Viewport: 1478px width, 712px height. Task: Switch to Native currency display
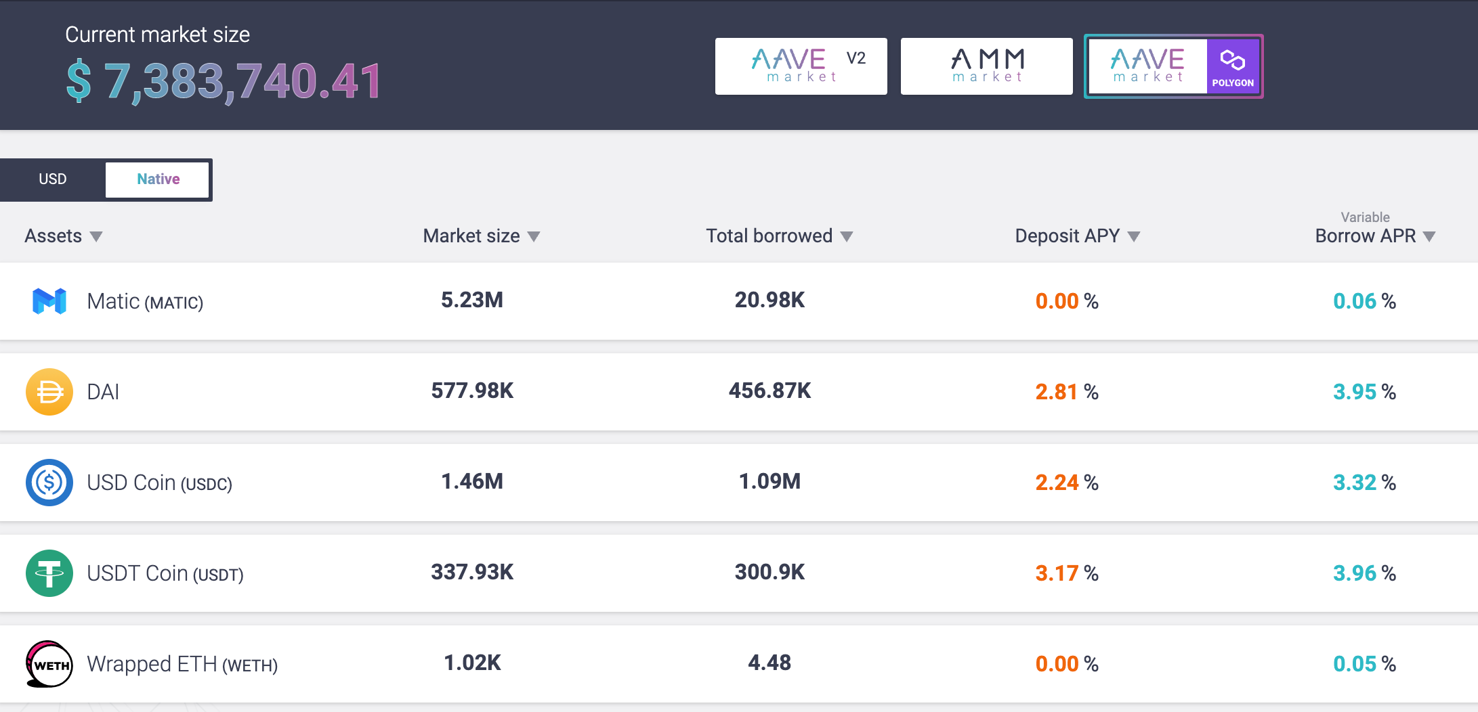coord(158,179)
